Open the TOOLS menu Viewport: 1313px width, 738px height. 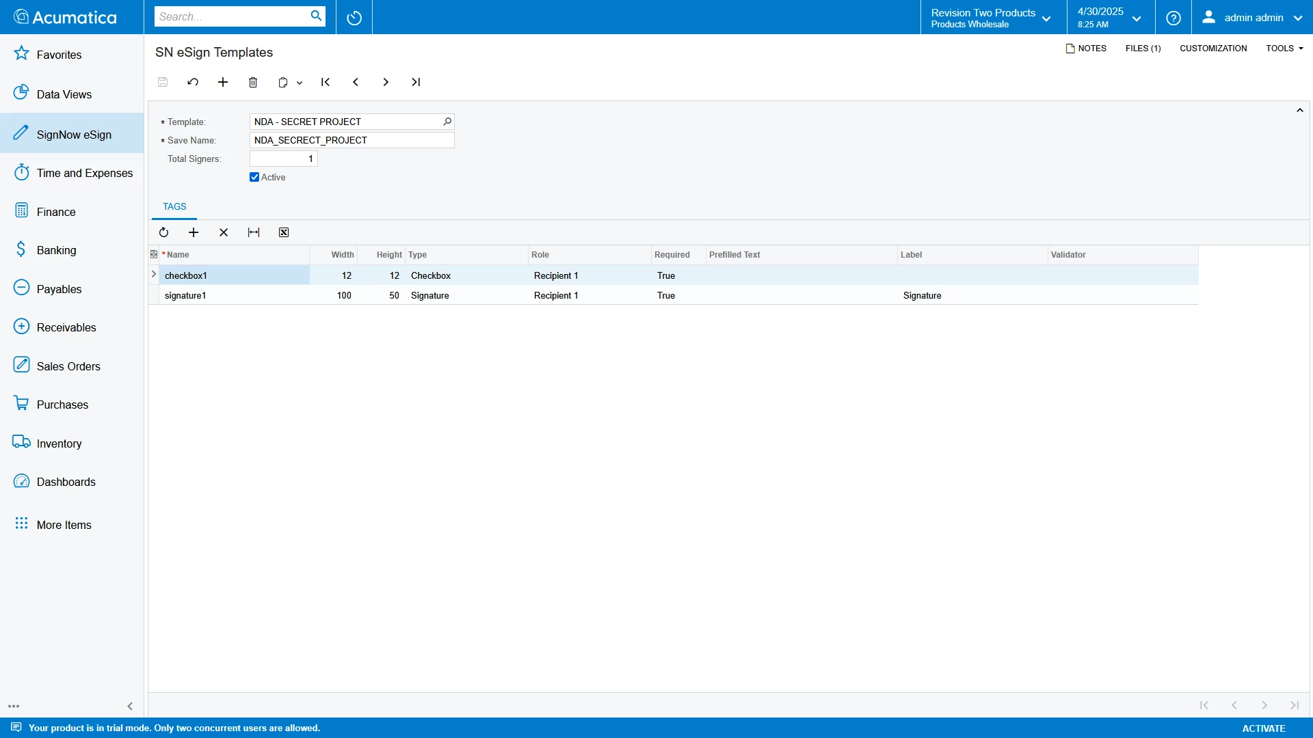click(x=1284, y=48)
